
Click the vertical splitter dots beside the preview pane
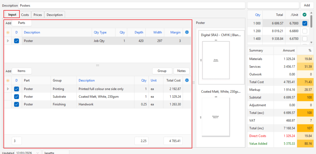pyautogui.click(x=193, y=82)
